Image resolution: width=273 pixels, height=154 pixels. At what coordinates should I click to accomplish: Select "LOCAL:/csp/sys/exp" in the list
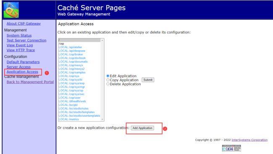(x=79, y=83)
